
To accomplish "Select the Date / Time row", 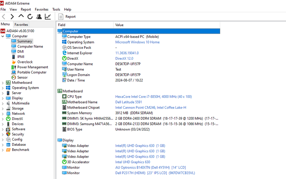I will coord(139,80).
